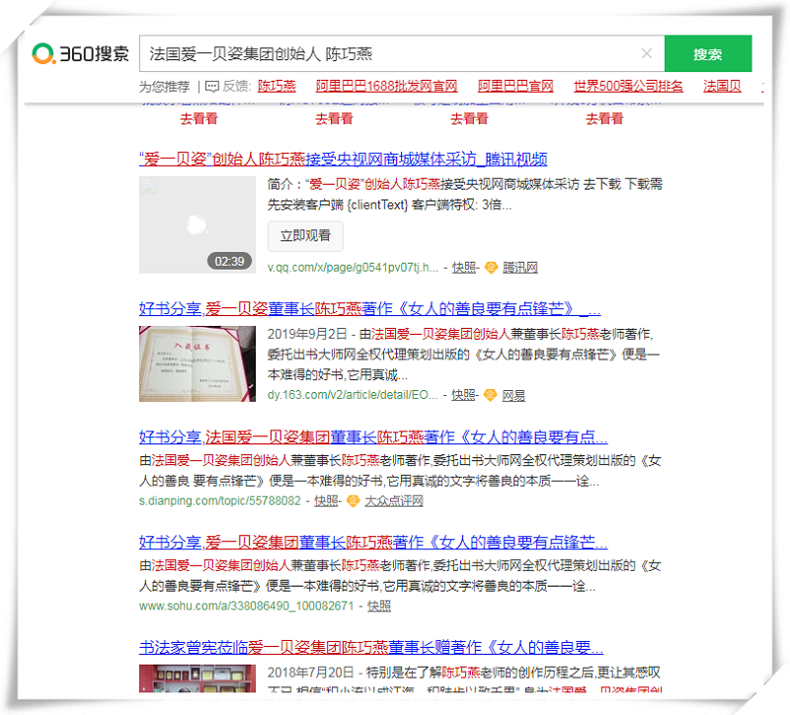The height and width of the screenshot is (715, 790).
Task: Click the 立即观看 button
Action: (x=305, y=236)
